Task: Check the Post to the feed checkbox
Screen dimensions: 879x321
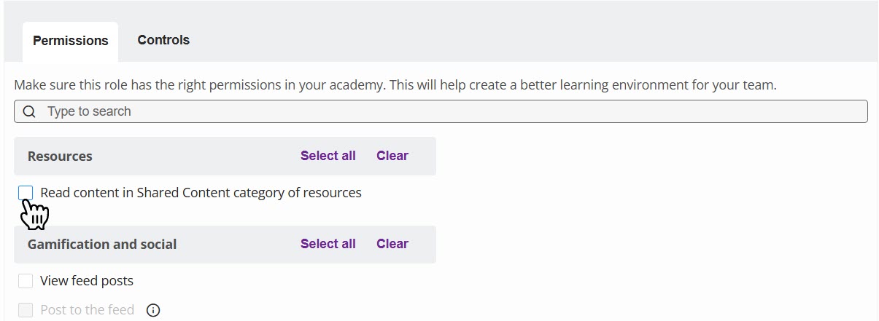Action: coord(26,310)
